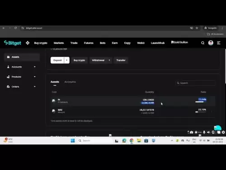
Task: Switch to the Assets tab in the list
Action: pyautogui.click(x=55, y=82)
